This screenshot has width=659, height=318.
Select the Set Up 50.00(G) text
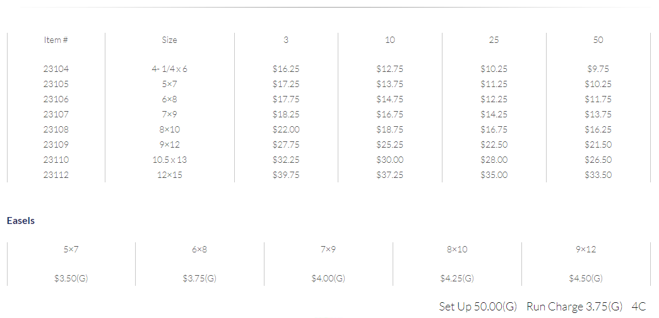coord(478,307)
